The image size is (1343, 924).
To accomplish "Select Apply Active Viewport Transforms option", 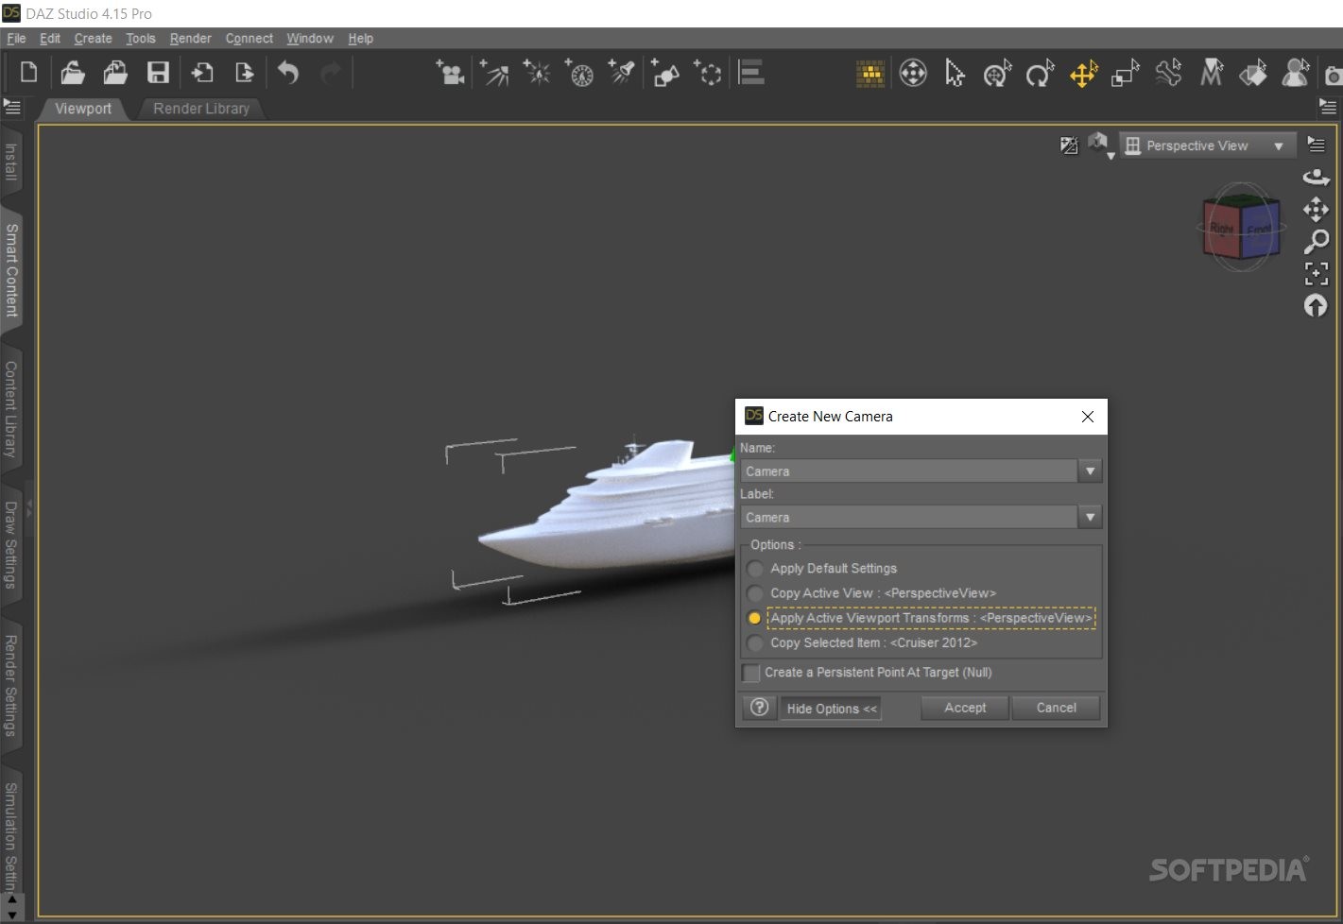I will tap(754, 618).
